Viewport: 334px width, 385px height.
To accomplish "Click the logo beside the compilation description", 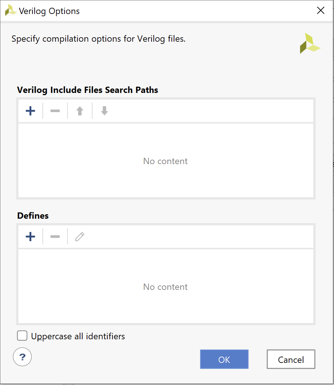I will (x=310, y=44).
